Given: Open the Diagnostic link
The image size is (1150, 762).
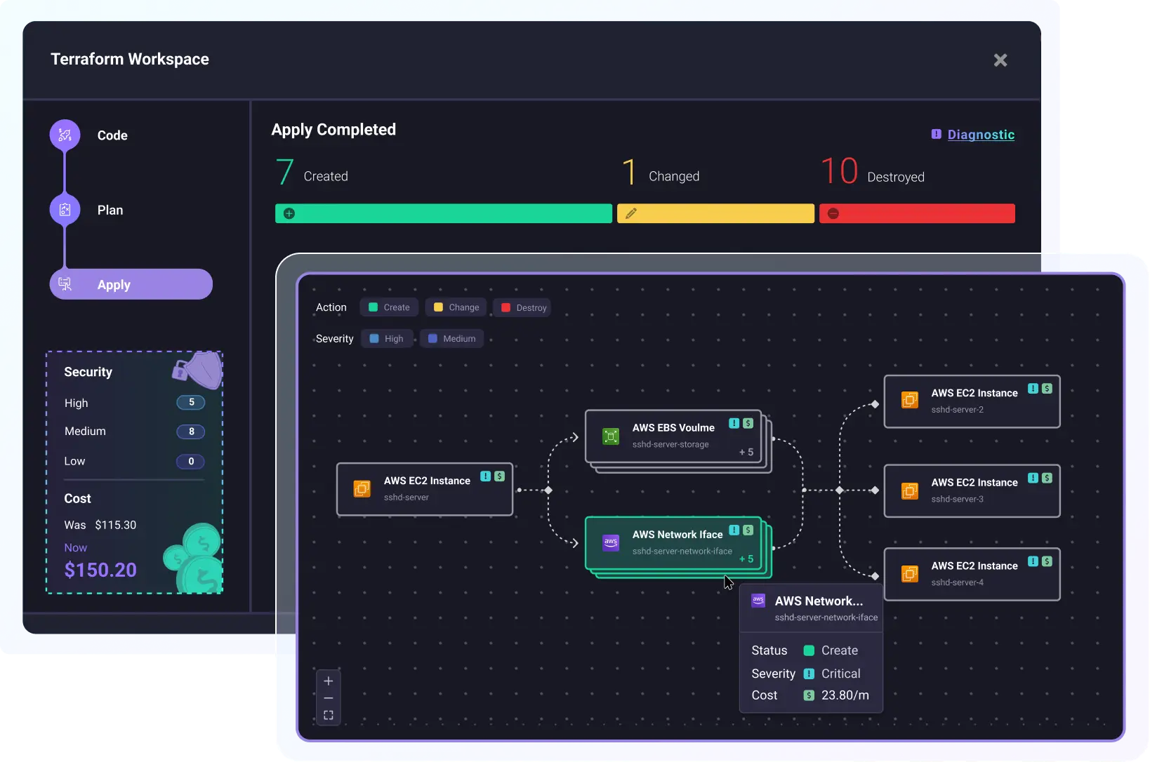Looking at the screenshot, I should coord(981,135).
